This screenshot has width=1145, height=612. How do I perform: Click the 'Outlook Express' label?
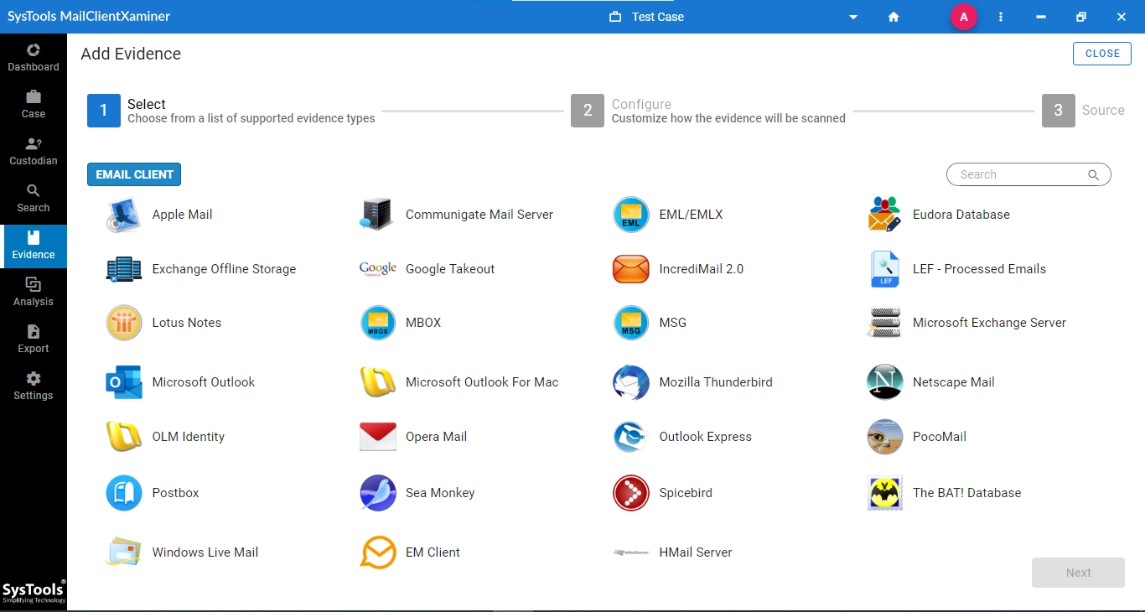tap(706, 437)
